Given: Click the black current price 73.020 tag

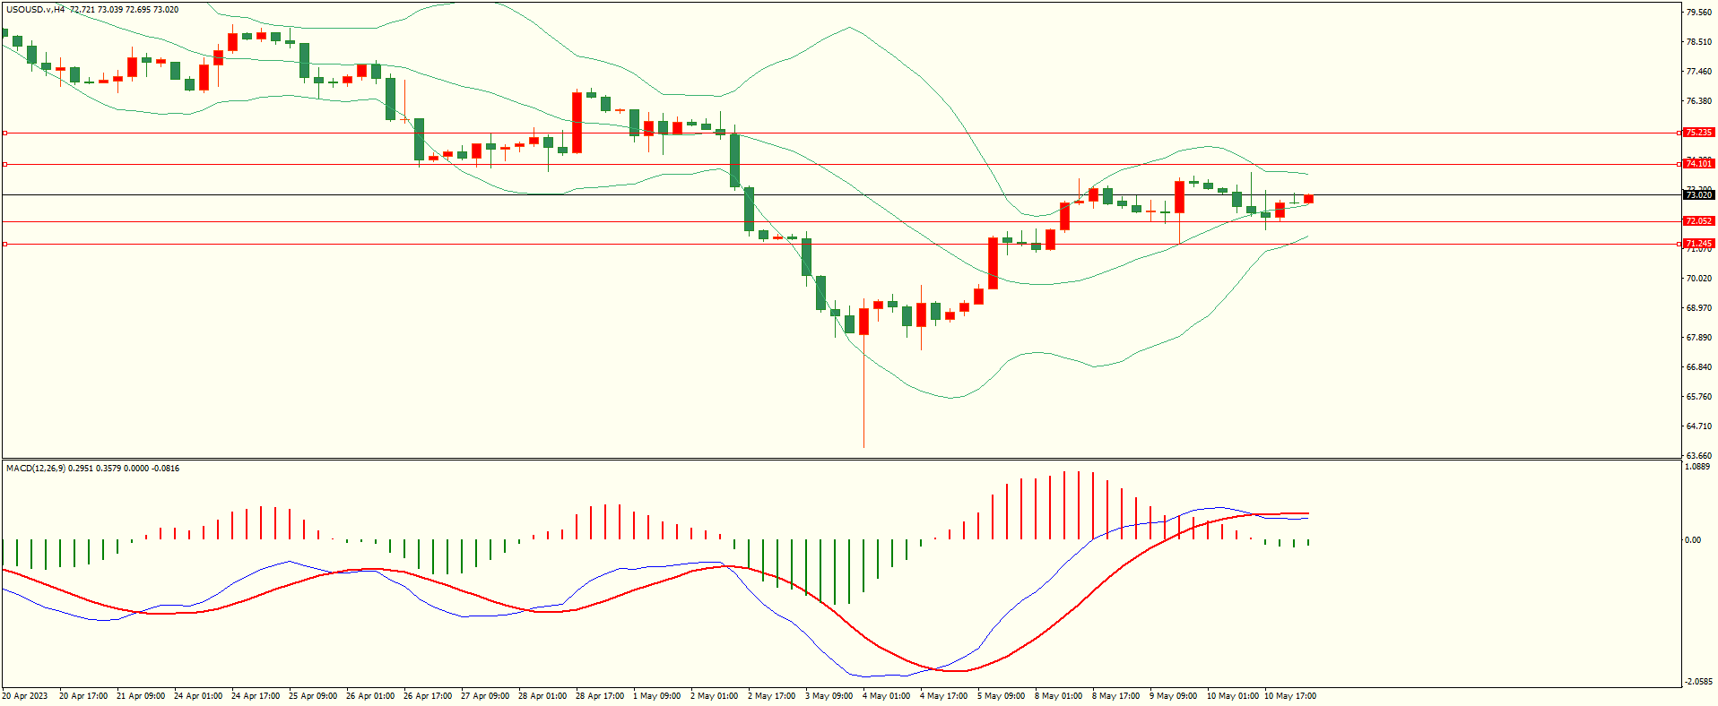Looking at the screenshot, I should click(1698, 195).
